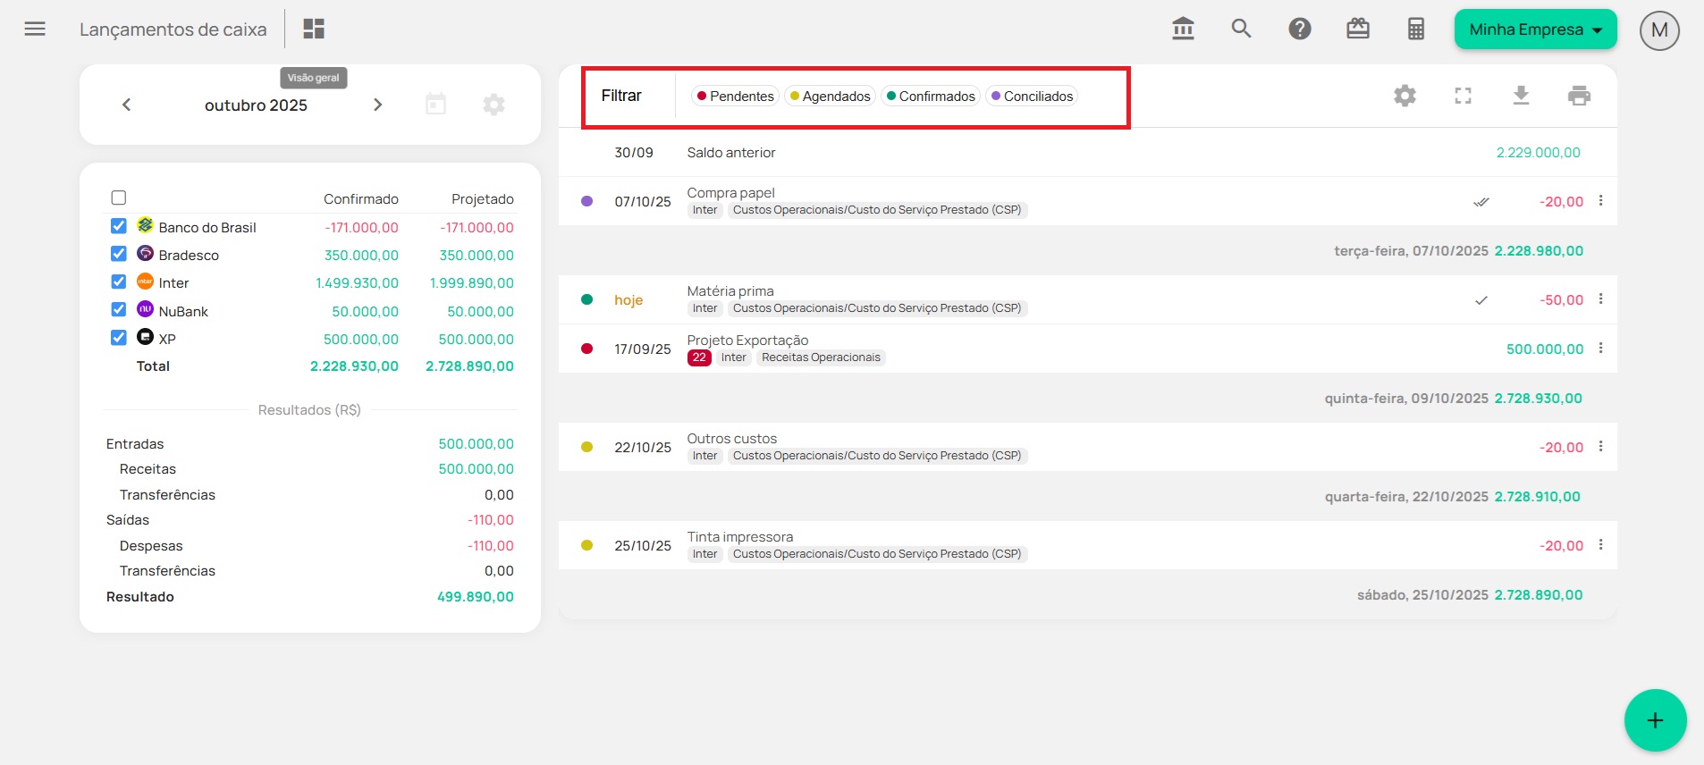
Task: Uncheck the Bradesco account checkbox
Action: pos(119,254)
